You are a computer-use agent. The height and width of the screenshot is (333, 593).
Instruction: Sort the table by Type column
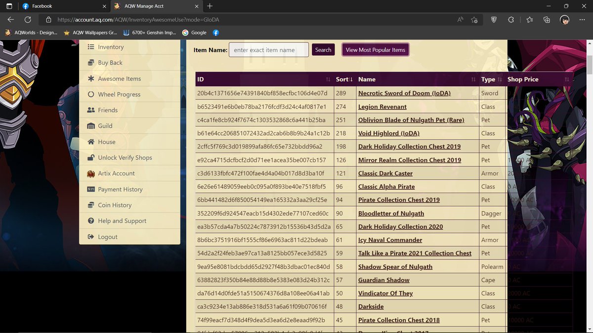(x=492, y=79)
